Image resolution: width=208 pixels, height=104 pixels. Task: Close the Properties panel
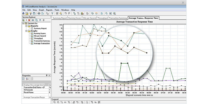(49, 75)
